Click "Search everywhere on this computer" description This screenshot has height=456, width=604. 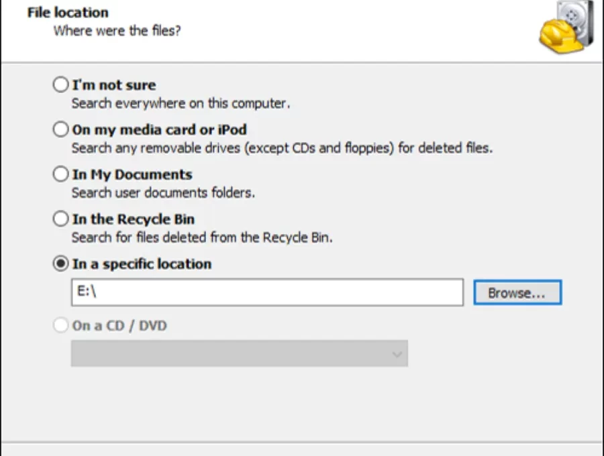tap(181, 103)
